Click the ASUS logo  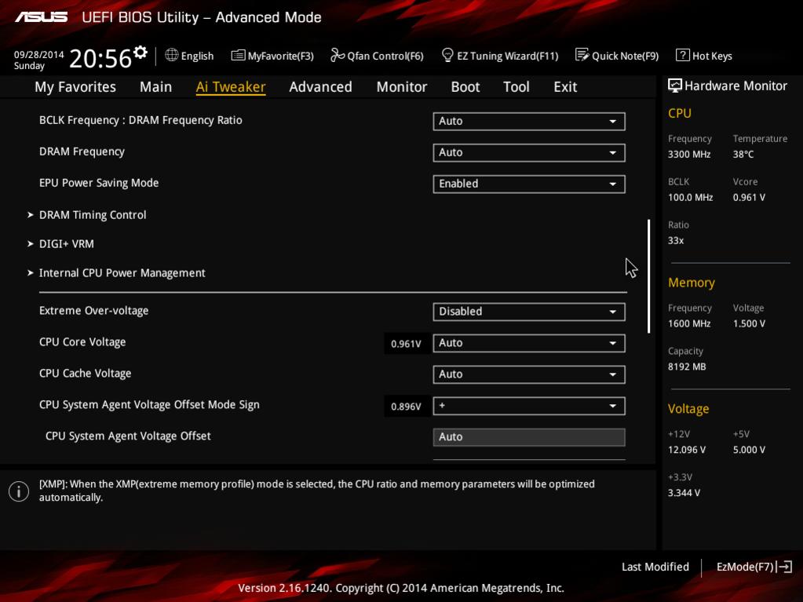click(41, 17)
